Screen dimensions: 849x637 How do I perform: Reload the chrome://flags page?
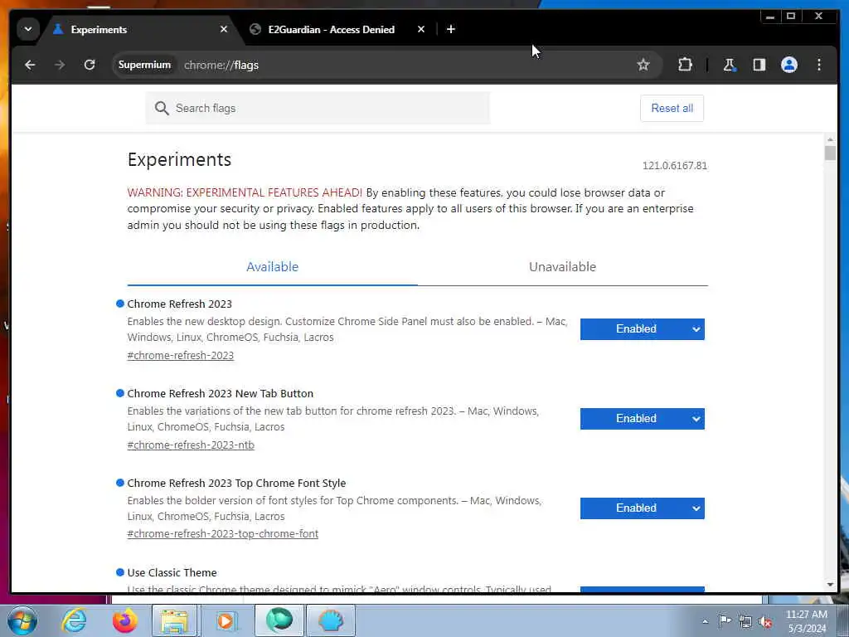click(x=90, y=65)
